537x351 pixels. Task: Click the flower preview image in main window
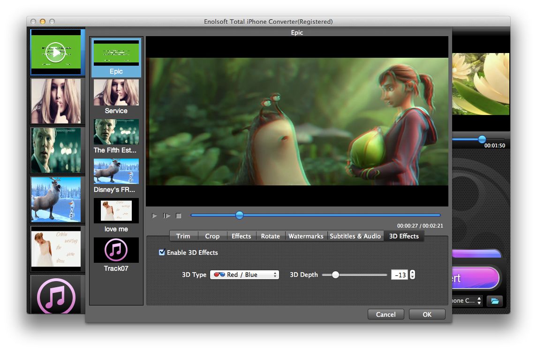click(481, 84)
